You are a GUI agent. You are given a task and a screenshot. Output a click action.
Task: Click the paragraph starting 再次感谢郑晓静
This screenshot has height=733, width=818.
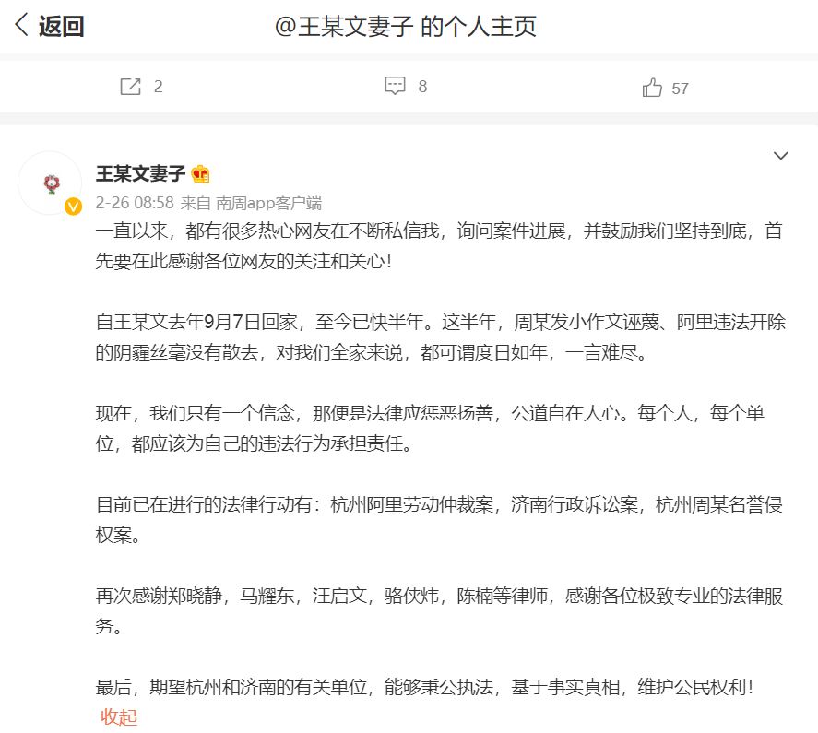(x=439, y=611)
